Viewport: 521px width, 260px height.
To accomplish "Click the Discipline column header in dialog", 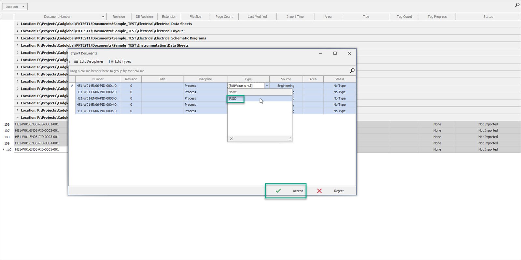I will (205, 79).
